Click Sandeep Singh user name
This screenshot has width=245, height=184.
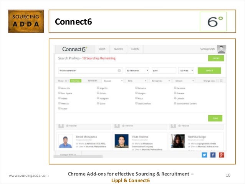pos(207,49)
